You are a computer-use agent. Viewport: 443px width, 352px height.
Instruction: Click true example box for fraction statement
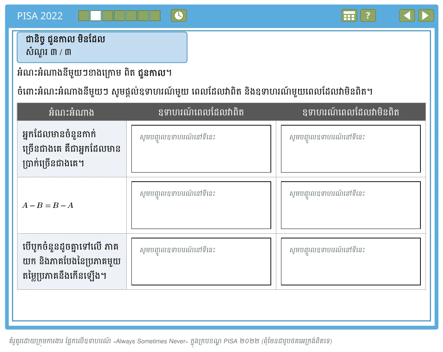tap(201, 262)
